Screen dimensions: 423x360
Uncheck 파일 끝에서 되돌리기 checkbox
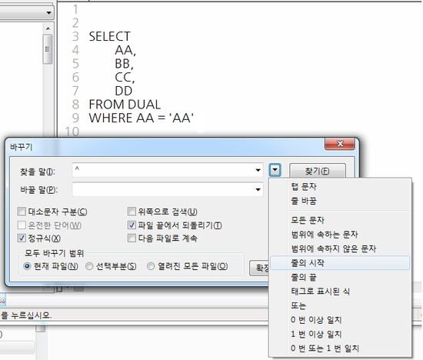[x=132, y=225]
